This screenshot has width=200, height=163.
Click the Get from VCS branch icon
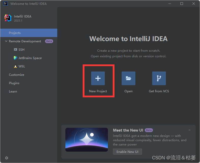coord(159,78)
